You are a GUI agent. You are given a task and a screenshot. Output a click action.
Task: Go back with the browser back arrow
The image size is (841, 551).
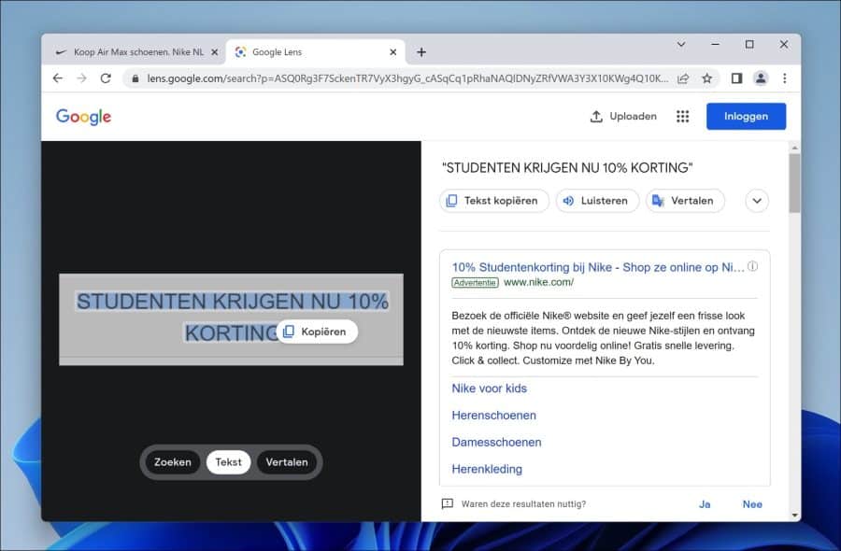coord(58,78)
